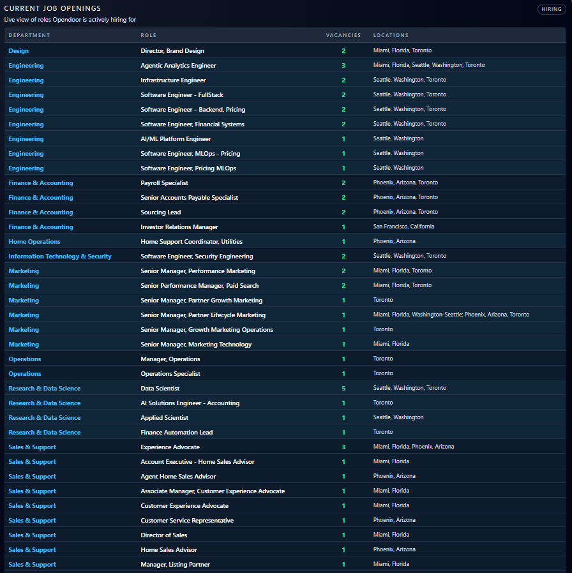
Task: Select the 'Agent Home Sales Advisor' role
Action: pos(178,476)
